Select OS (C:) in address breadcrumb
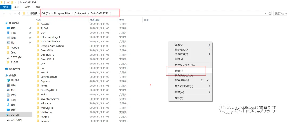Viewport: 287px width, 122px height. pyautogui.click(x=46, y=13)
